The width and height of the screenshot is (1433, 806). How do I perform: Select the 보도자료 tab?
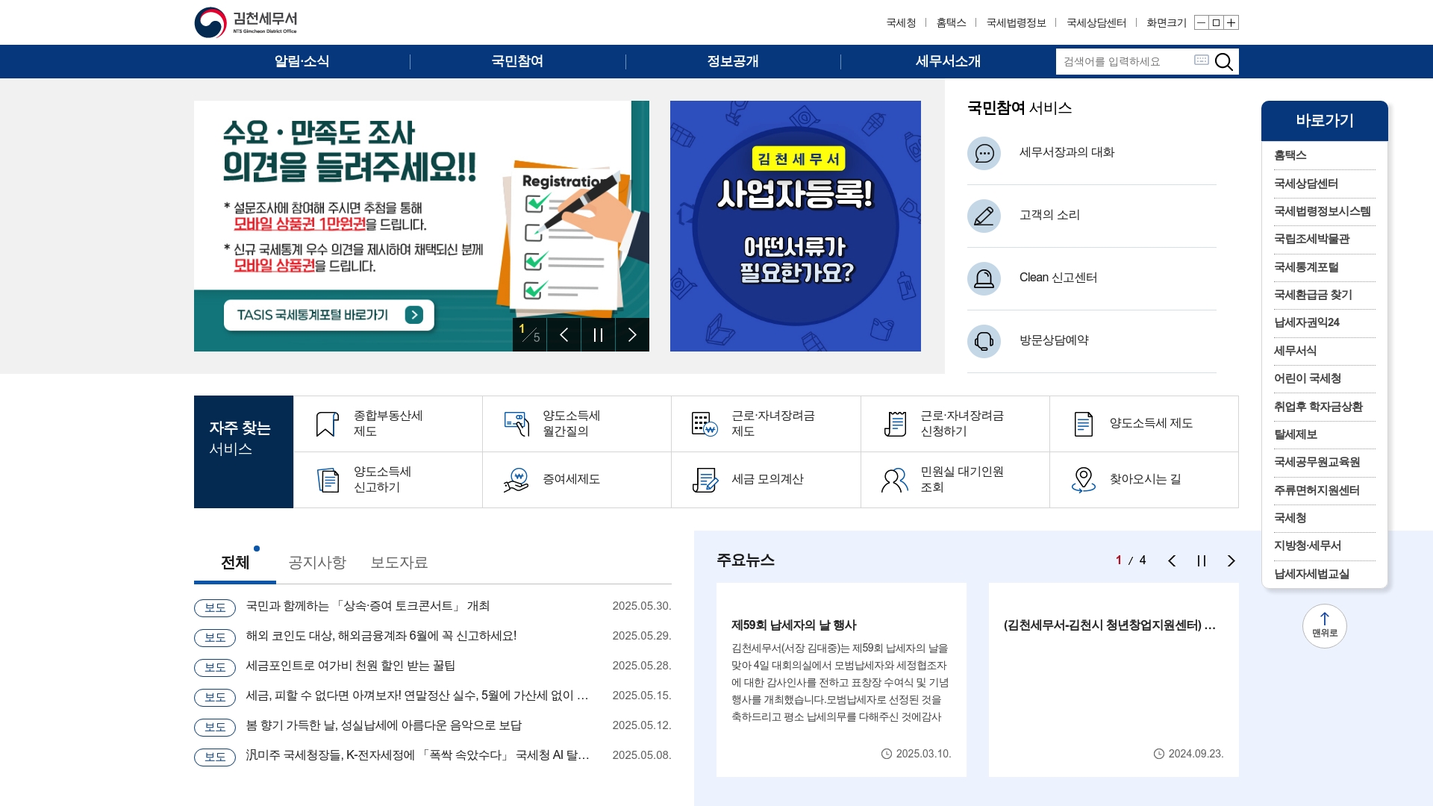(x=399, y=563)
